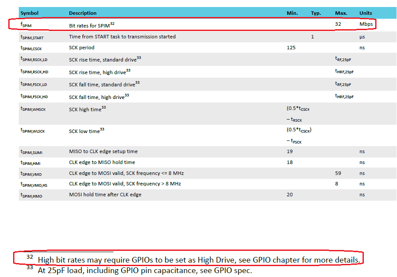This screenshot has width=397, height=277.
Task: Click 'SCK rise time, standard drive' description
Action: [103, 60]
